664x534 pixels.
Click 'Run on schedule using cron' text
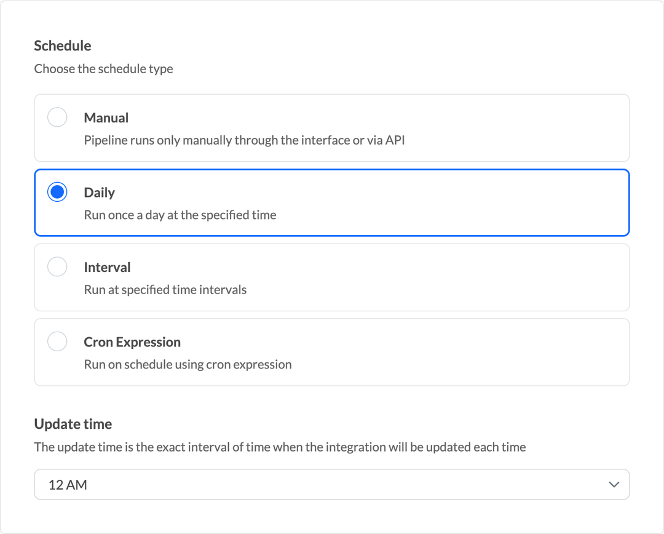click(x=188, y=364)
